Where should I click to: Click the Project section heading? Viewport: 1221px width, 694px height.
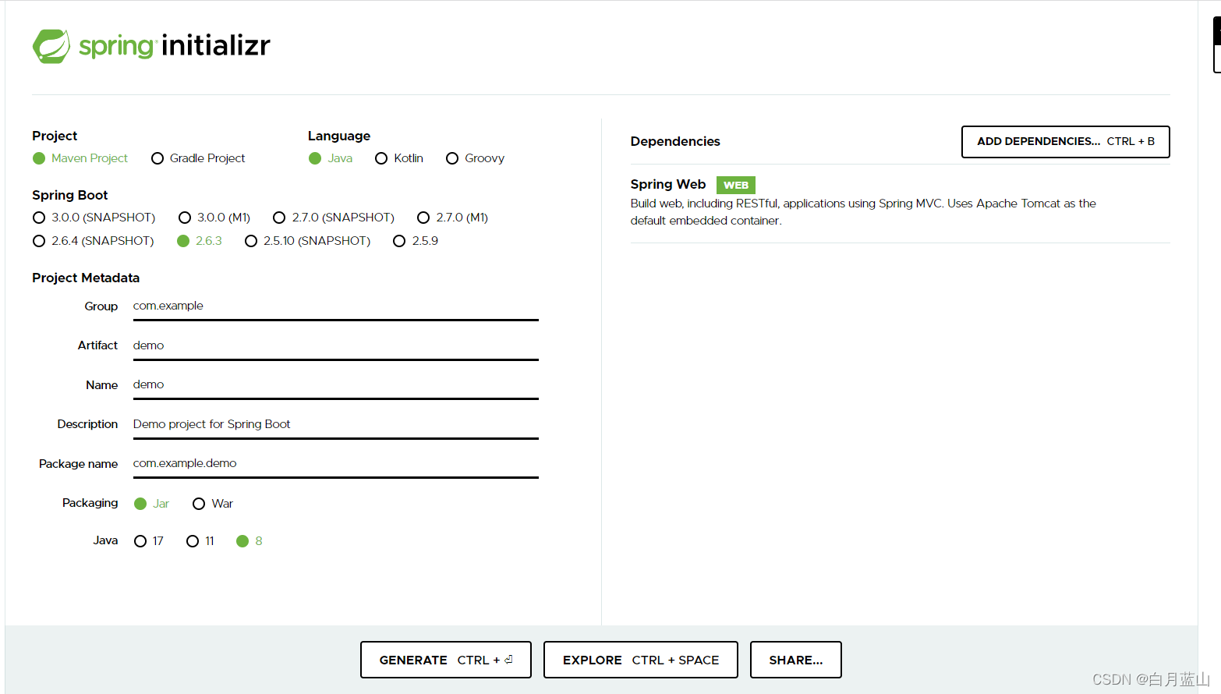55,136
